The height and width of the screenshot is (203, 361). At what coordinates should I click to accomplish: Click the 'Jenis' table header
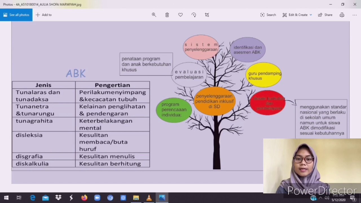click(43, 85)
